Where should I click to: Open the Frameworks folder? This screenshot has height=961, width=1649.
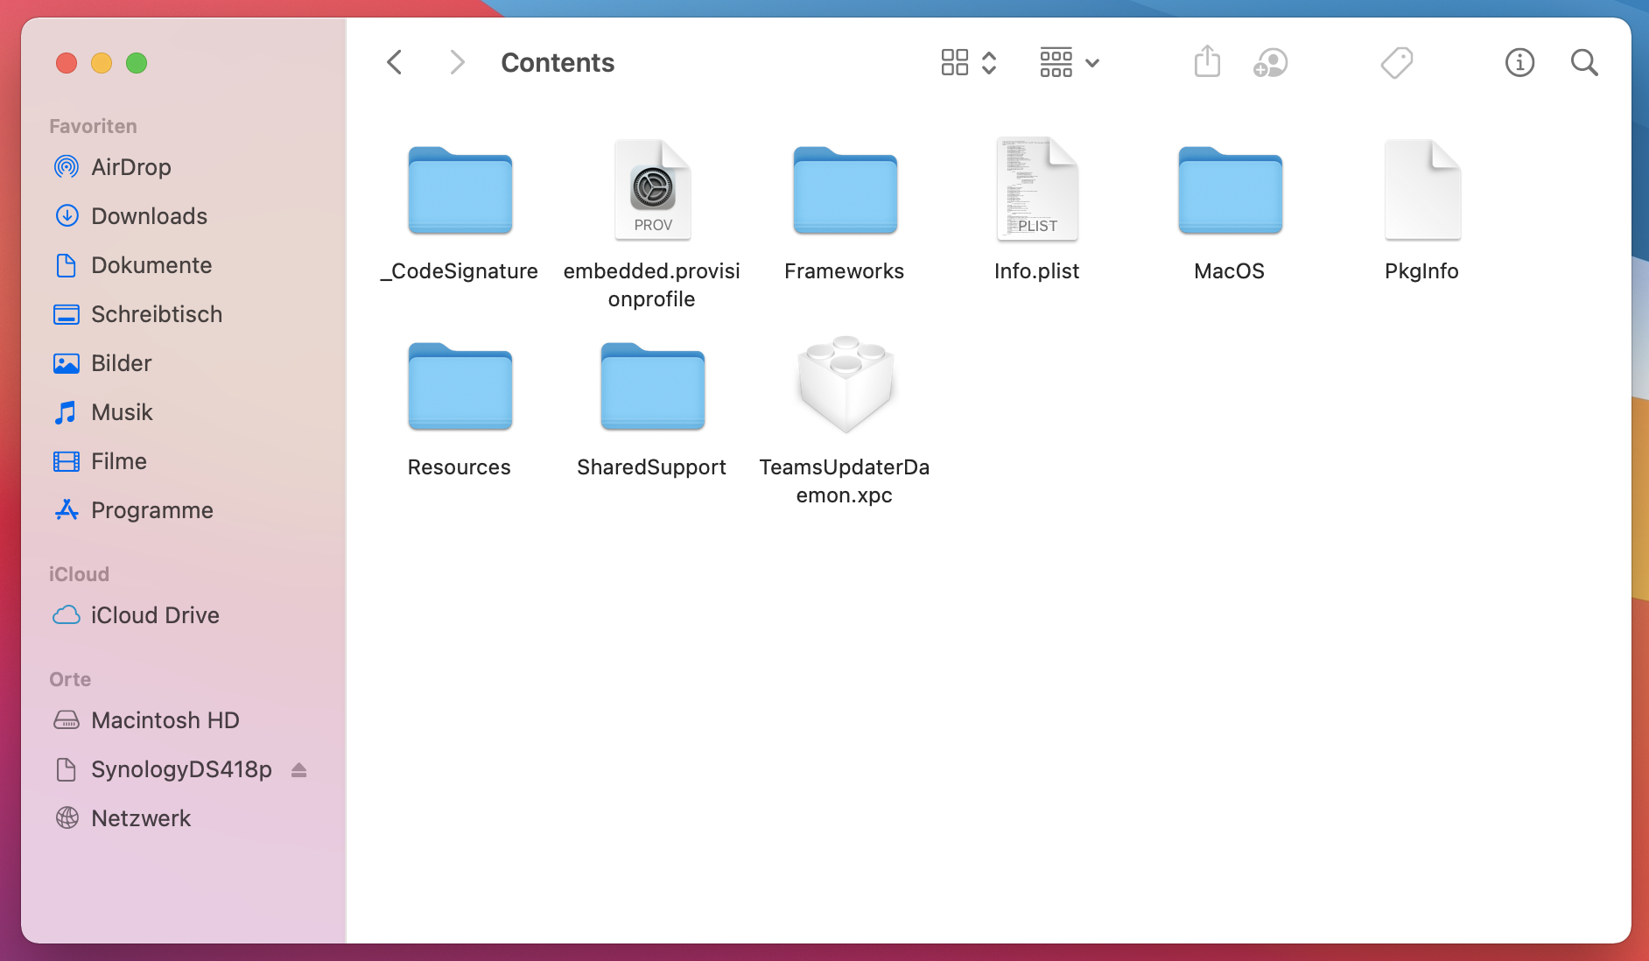tap(844, 191)
